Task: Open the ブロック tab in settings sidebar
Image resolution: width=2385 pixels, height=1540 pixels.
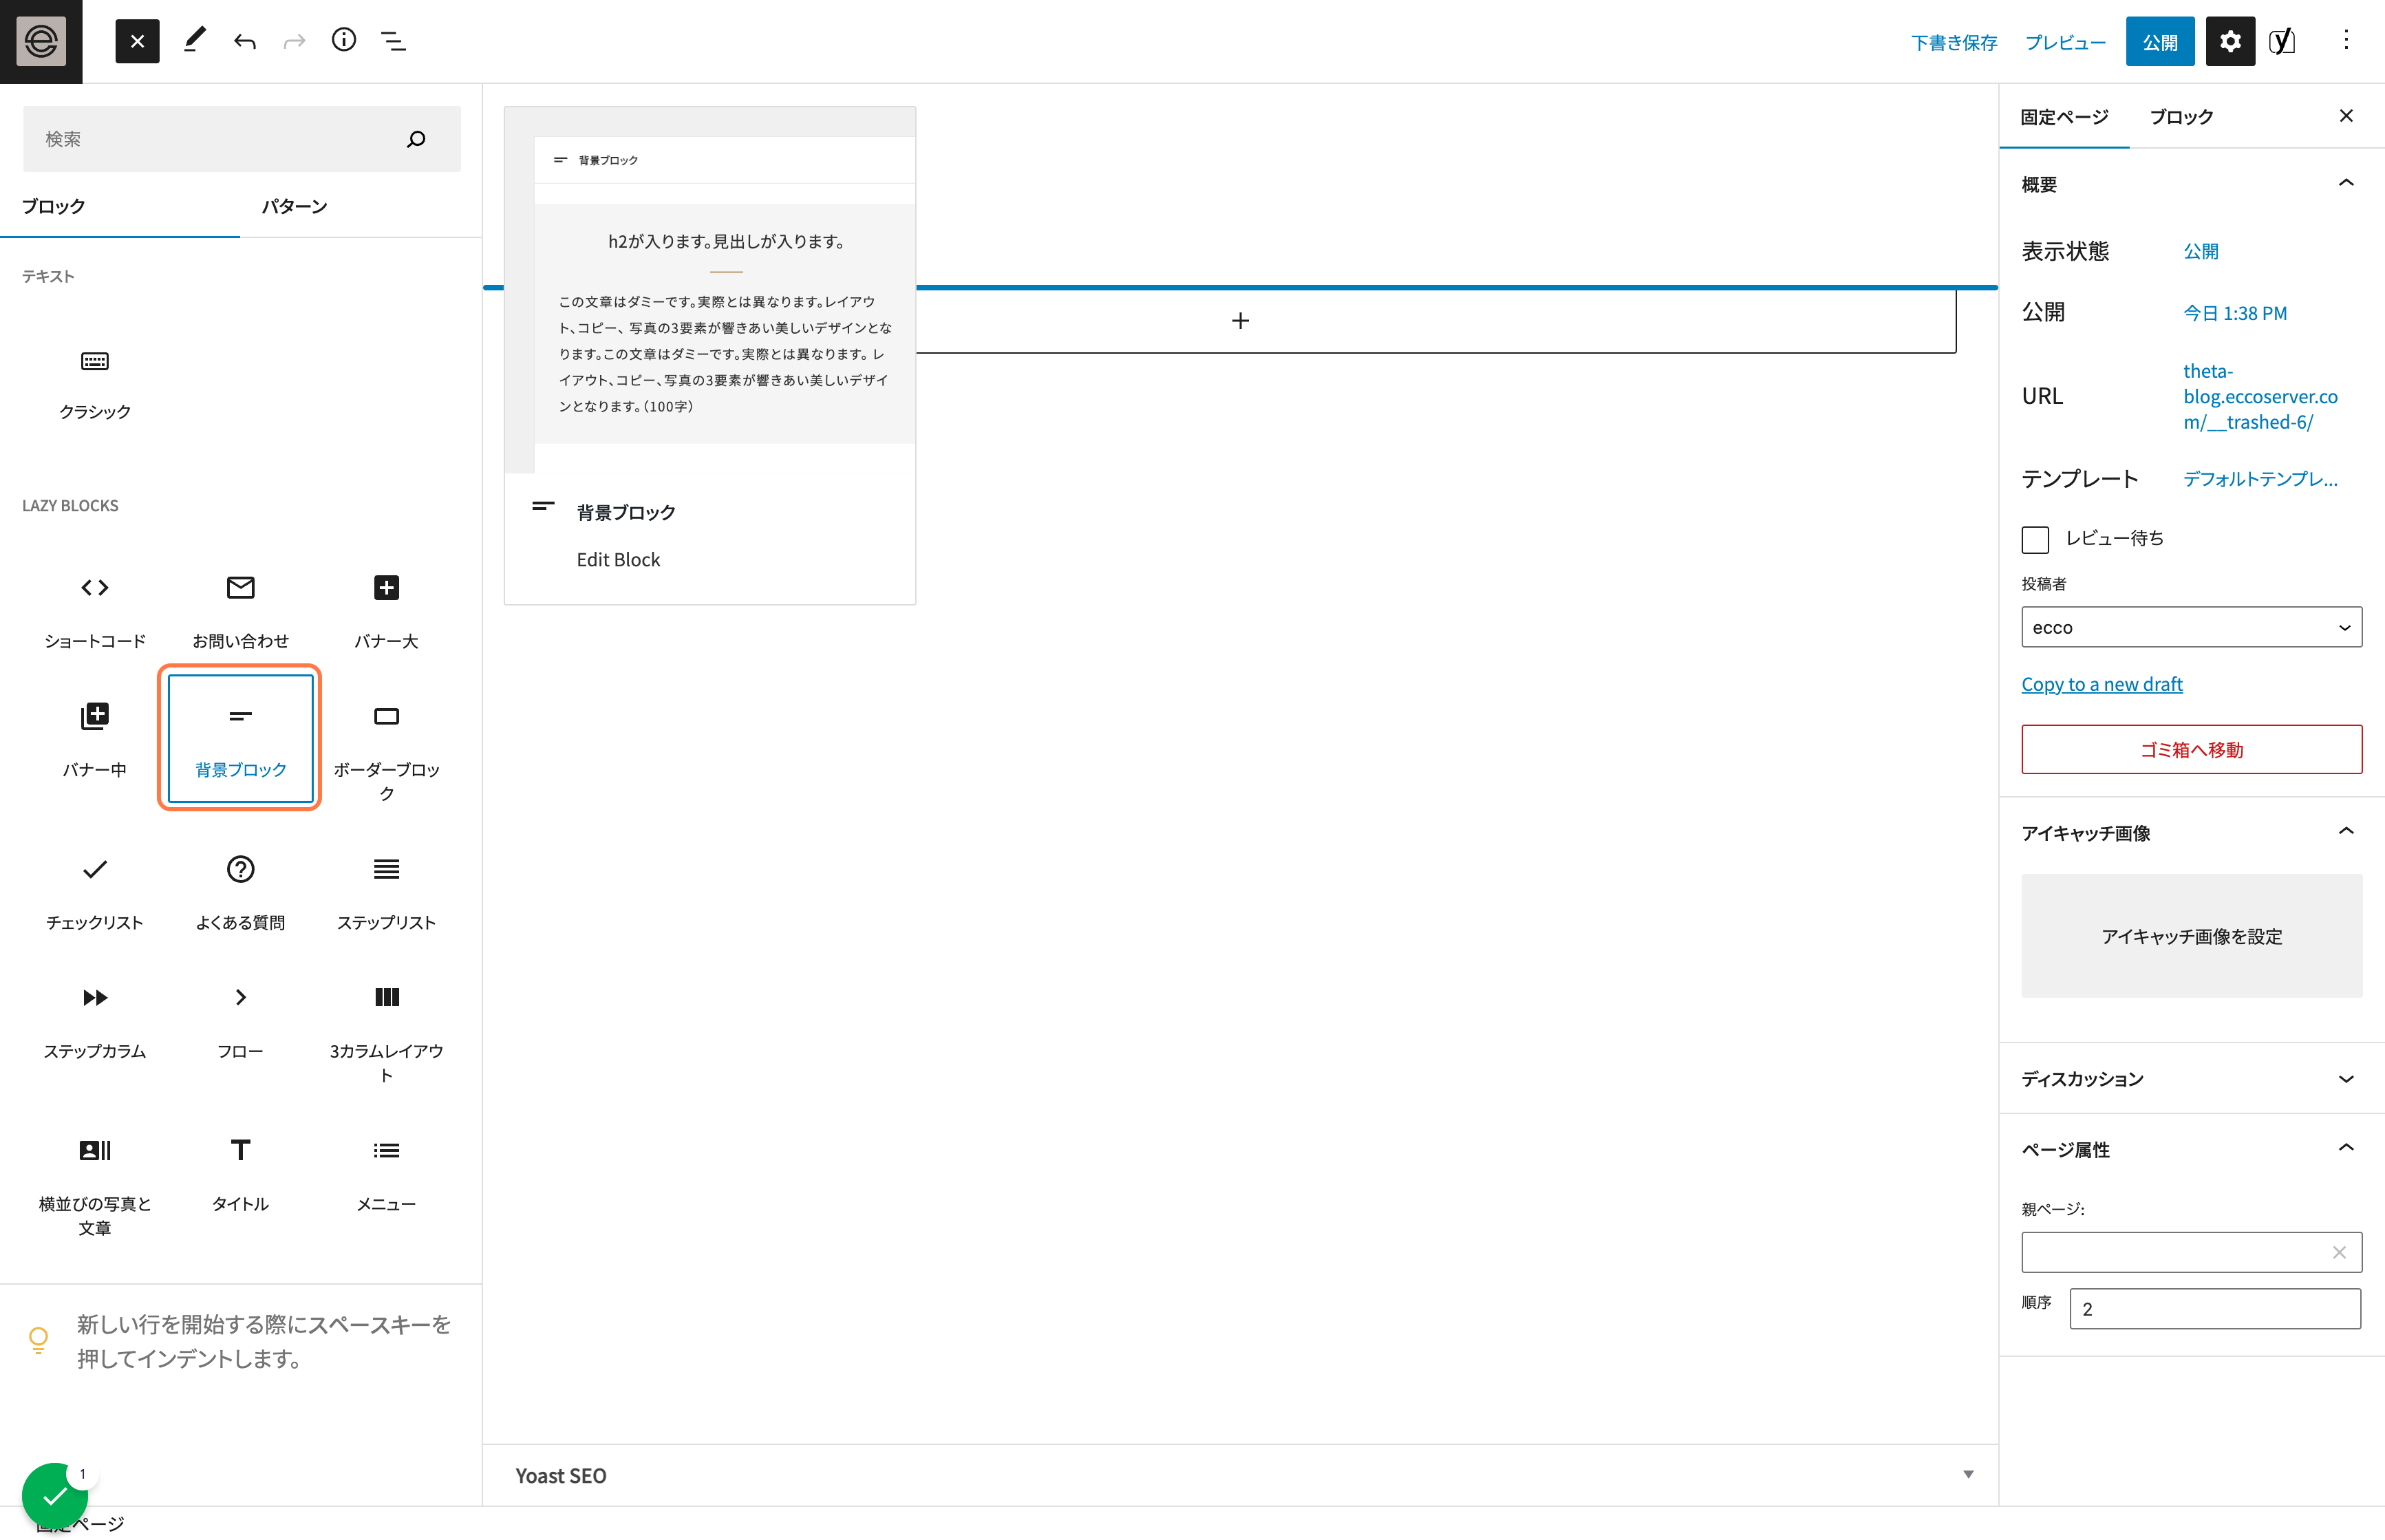Action: pos(2181,117)
